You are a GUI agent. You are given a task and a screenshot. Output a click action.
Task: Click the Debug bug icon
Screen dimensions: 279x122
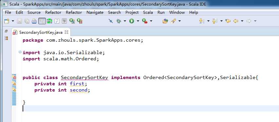[x=119, y=21]
